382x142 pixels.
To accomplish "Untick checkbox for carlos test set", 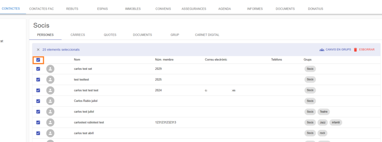I will tap(38, 69).
